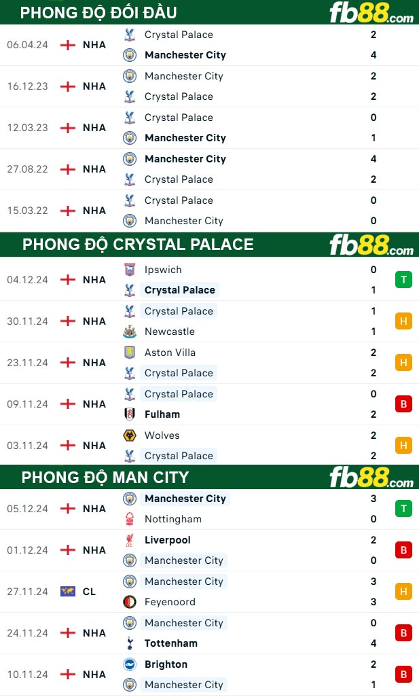This screenshot has width=419, height=697.
Task: Click the England flag on 16.12.23 row
Action: click(x=67, y=86)
